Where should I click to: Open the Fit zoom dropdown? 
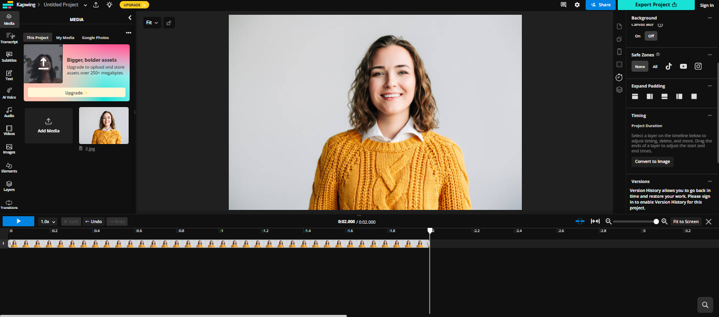(x=152, y=23)
